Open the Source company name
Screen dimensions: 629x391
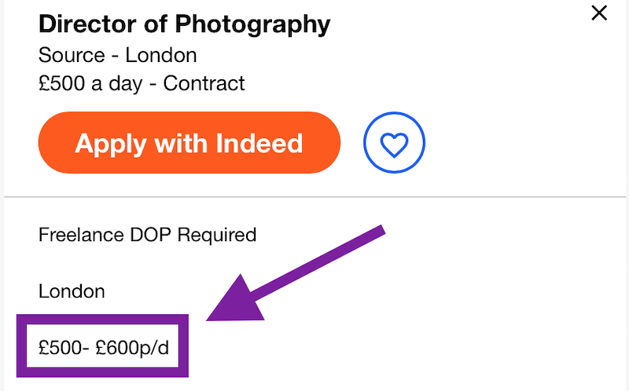pyautogui.click(x=72, y=55)
